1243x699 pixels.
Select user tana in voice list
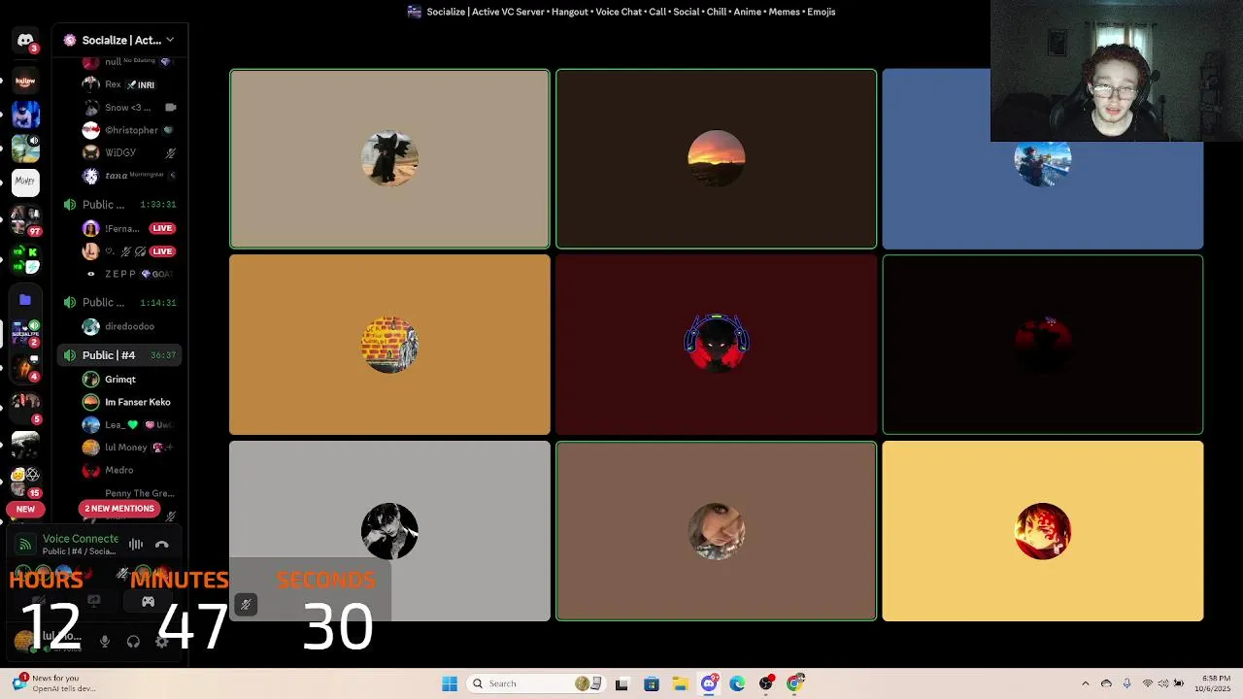128,176
